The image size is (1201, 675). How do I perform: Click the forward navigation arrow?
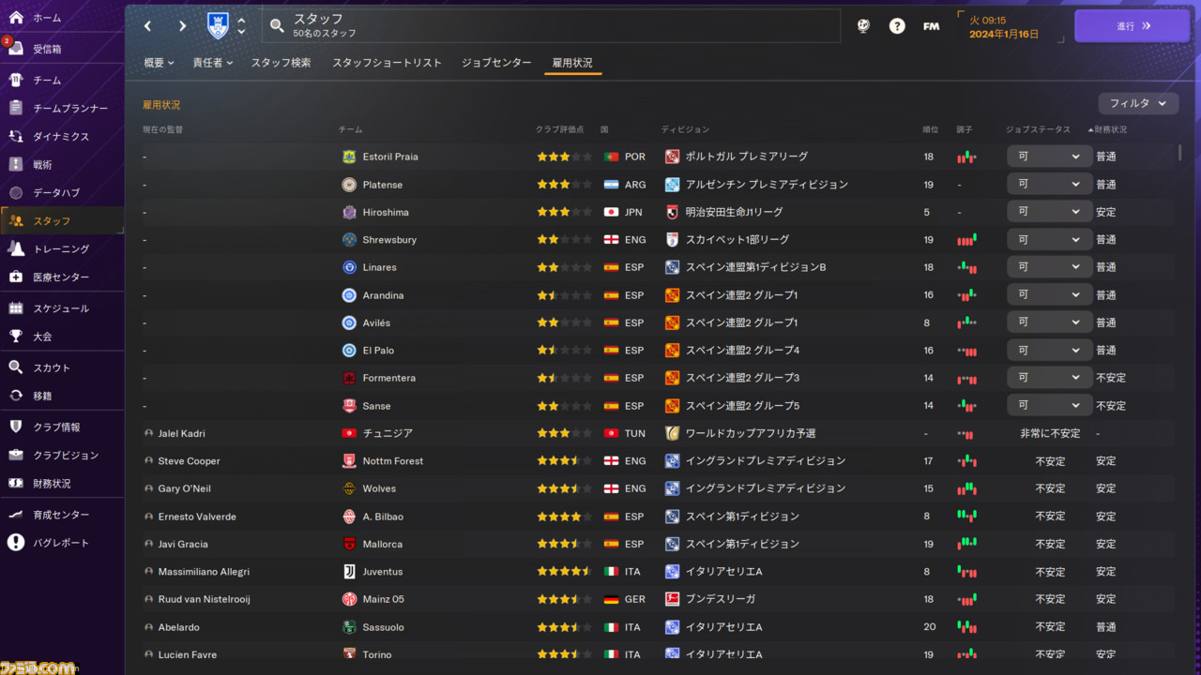[x=183, y=26]
